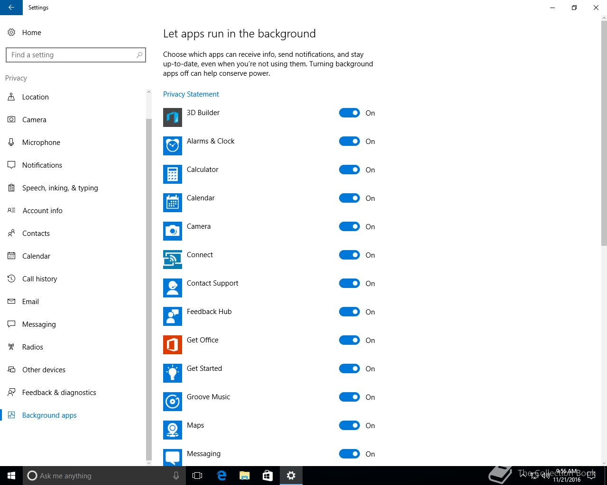Click the Get Office app icon
The image size is (607, 485).
(173, 345)
